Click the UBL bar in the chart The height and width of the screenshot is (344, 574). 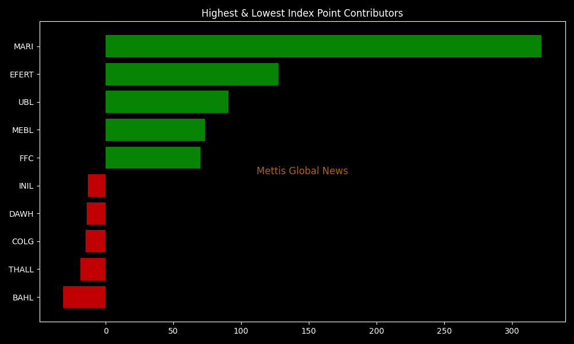[x=167, y=102]
